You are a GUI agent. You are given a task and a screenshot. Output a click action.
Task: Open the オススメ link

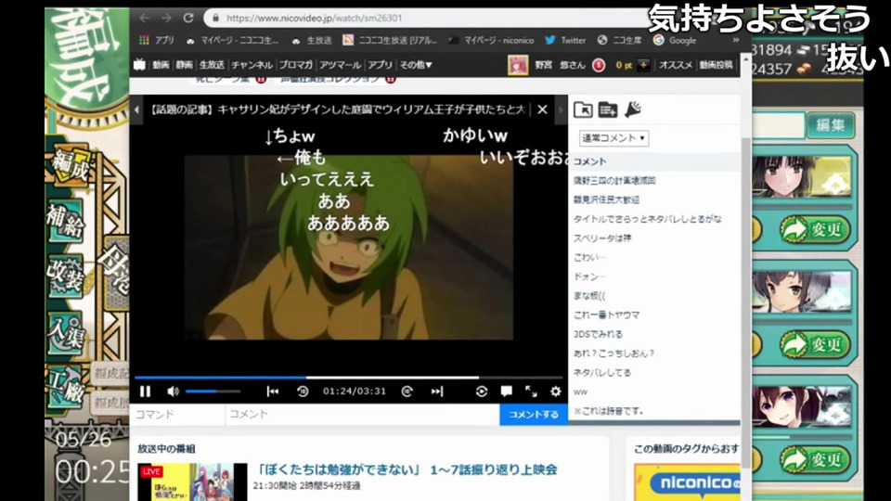675,65
